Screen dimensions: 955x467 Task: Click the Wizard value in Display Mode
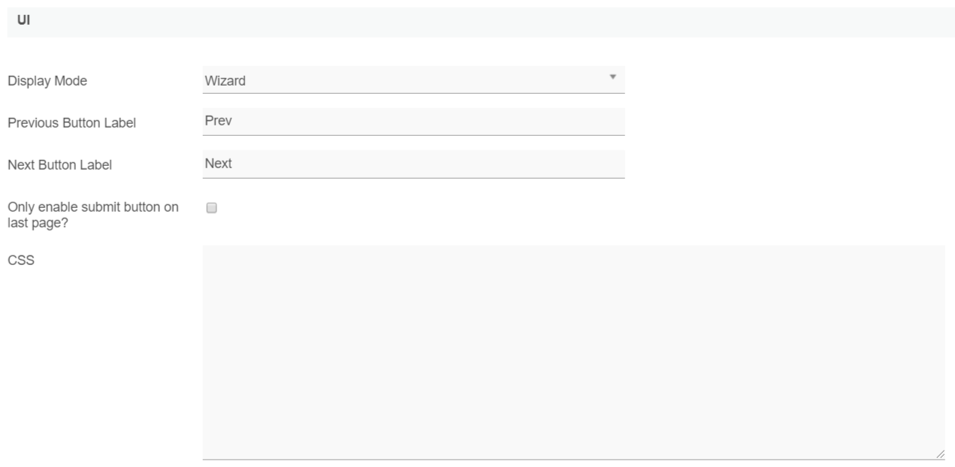[x=225, y=81]
